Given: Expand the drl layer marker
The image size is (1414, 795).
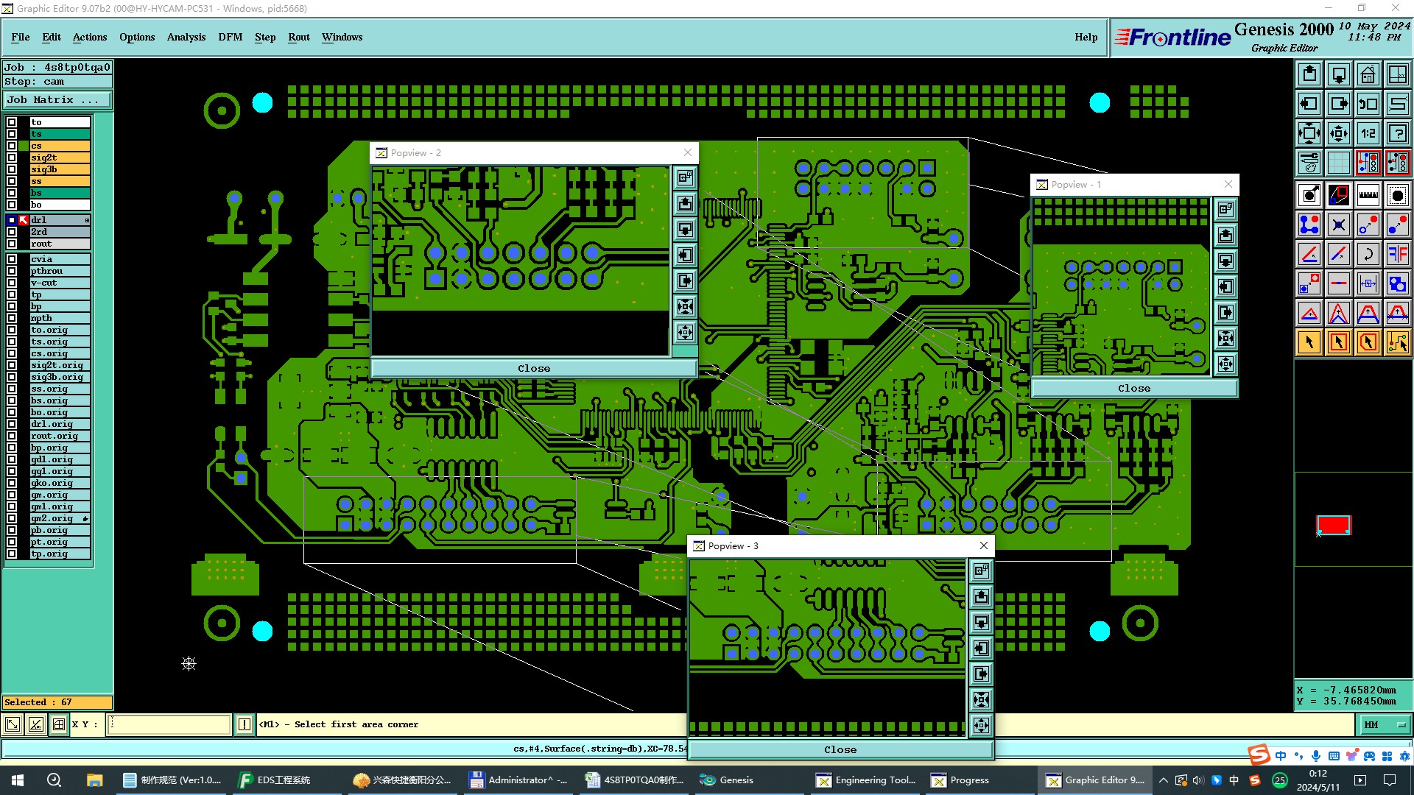Looking at the screenshot, I should [x=87, y=220].
